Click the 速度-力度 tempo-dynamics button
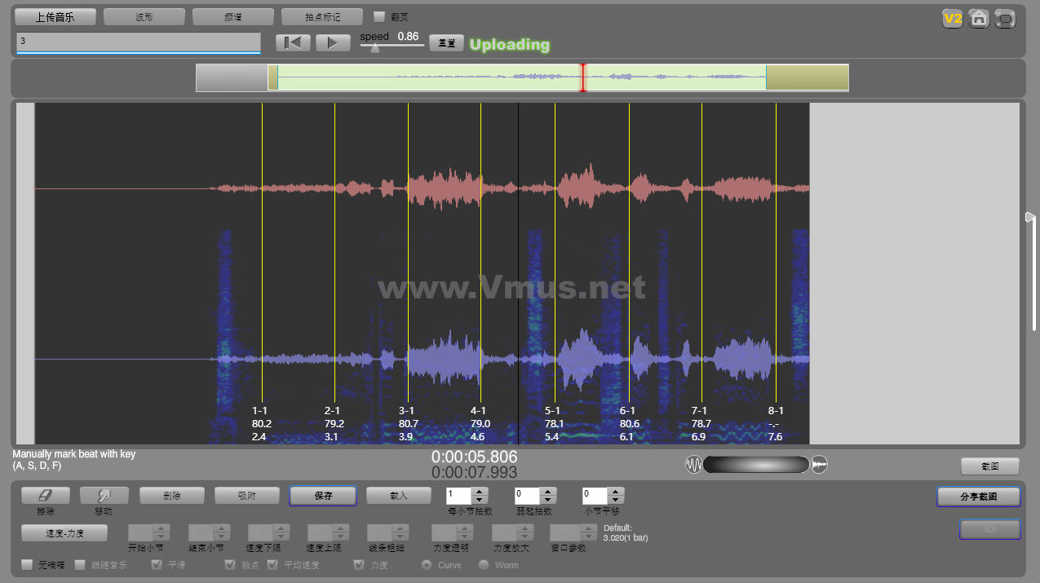This screenshot has width=1040, height=583. pos(64,532)
